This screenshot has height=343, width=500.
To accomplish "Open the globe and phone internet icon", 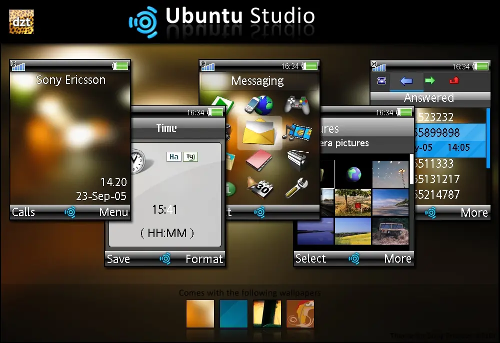I will pos(259,105).
